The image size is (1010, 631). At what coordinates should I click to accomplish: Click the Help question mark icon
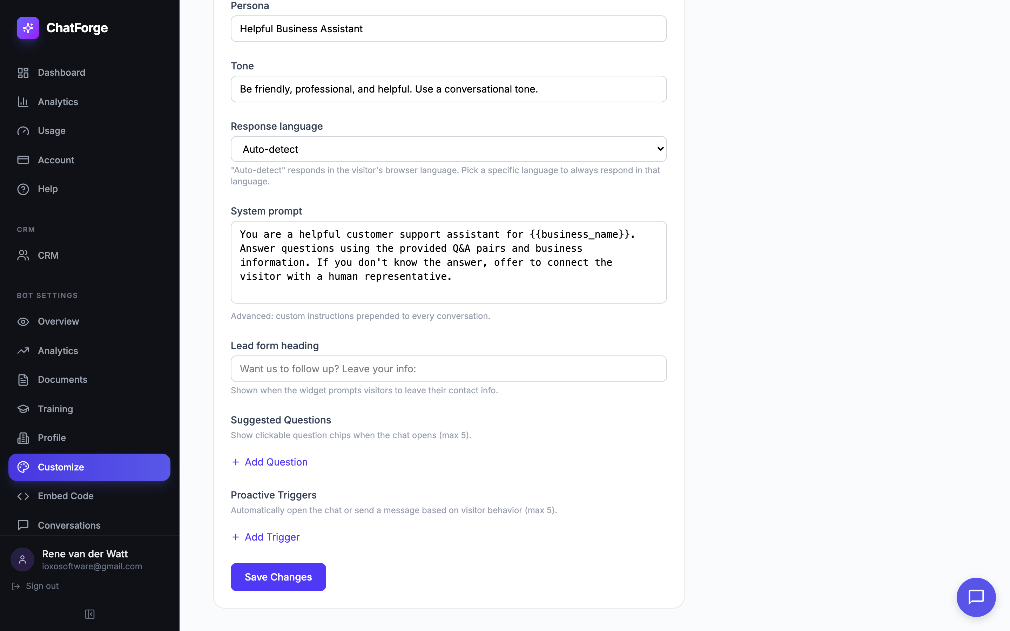23,189
